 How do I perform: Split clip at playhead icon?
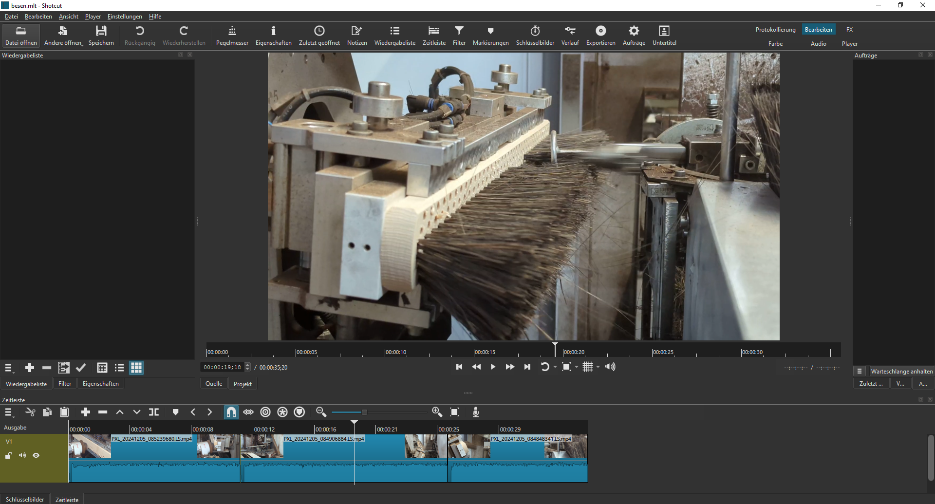click(x=154, y=412)
